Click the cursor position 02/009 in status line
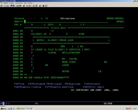 pyautogui.click(x=108, y=104)
